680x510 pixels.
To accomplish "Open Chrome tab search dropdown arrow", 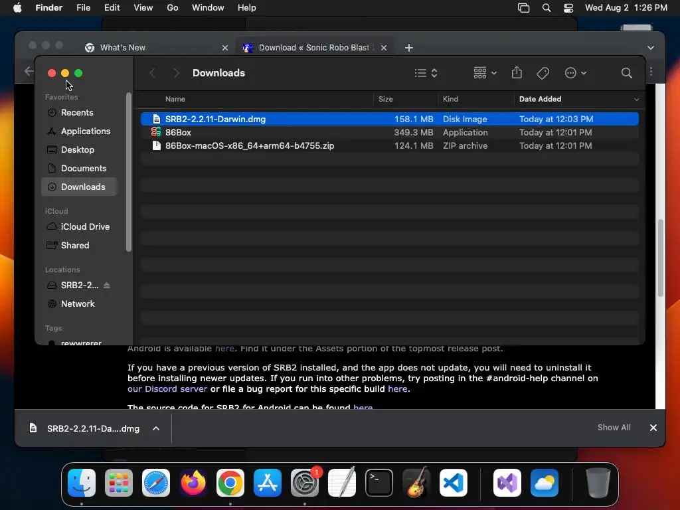I will (x=651, y=48).
